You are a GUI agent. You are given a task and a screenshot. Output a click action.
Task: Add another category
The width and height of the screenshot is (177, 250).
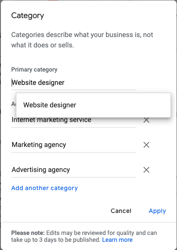[x=44, y=188]
